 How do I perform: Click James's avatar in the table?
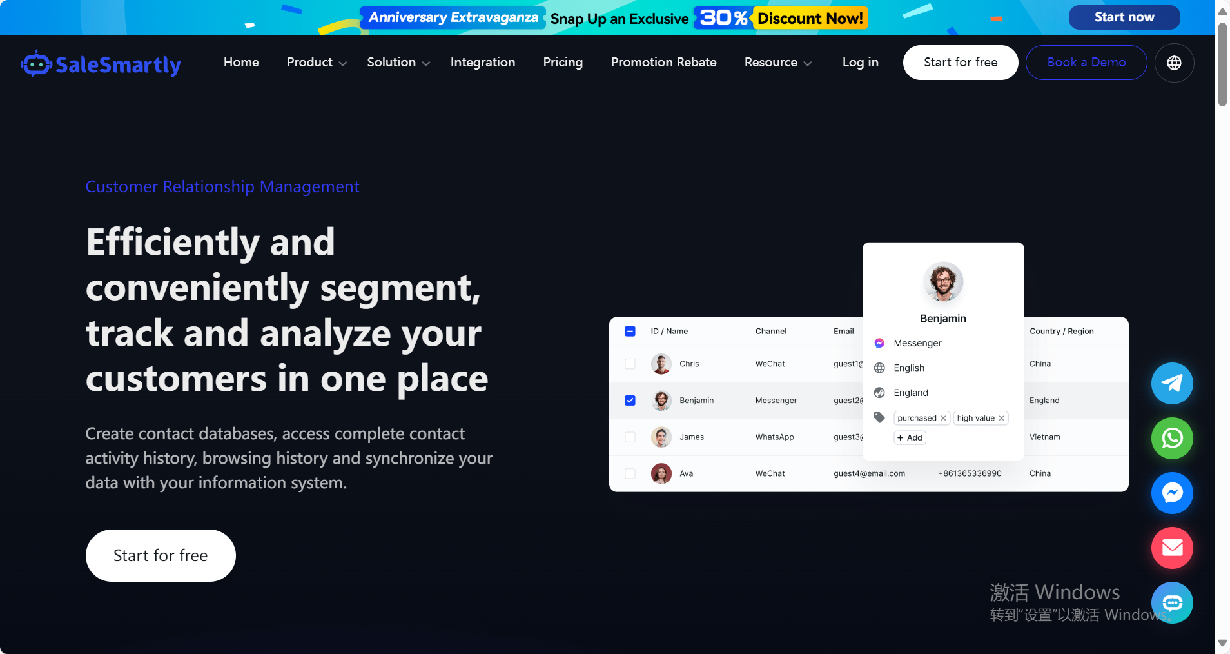(661, 437)
